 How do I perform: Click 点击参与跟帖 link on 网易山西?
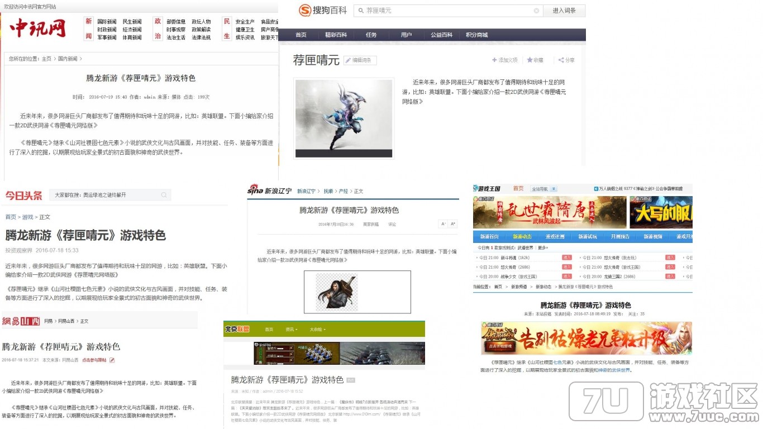pos(94,360)
